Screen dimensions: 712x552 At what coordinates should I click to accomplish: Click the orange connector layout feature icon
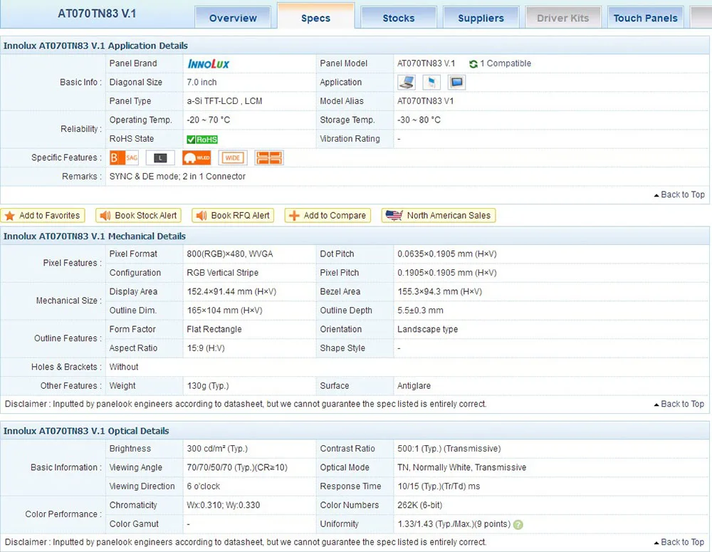point(269,157)
